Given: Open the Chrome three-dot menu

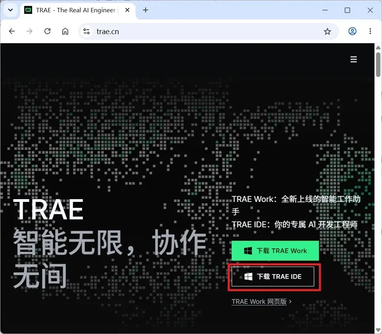Looking at the screenshot, I should coord(370,31).
